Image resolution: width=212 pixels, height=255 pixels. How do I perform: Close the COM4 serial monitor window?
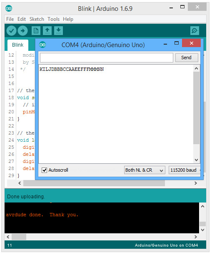[192, 43]
